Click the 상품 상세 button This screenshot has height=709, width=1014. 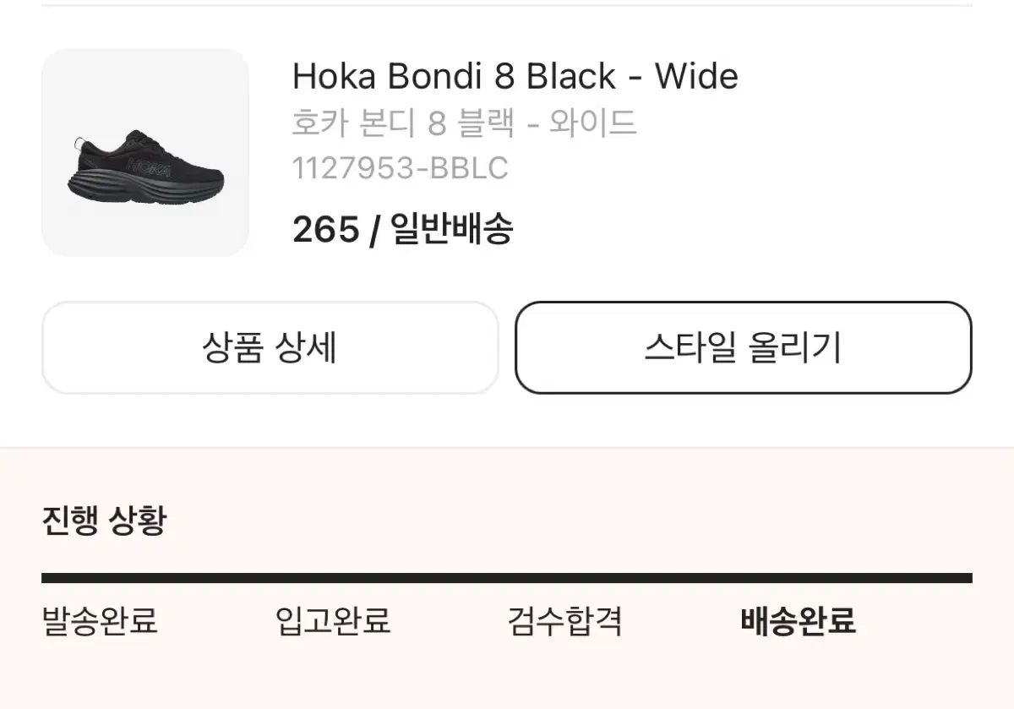(270, 347)
